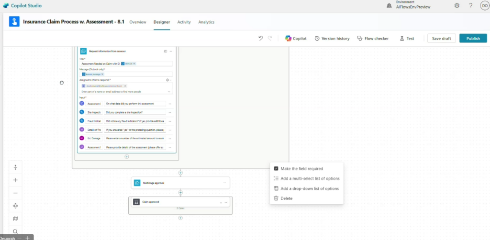Open options for Details of Fraud row
This screenshot has width=490, height=240.
pos(170,130)
